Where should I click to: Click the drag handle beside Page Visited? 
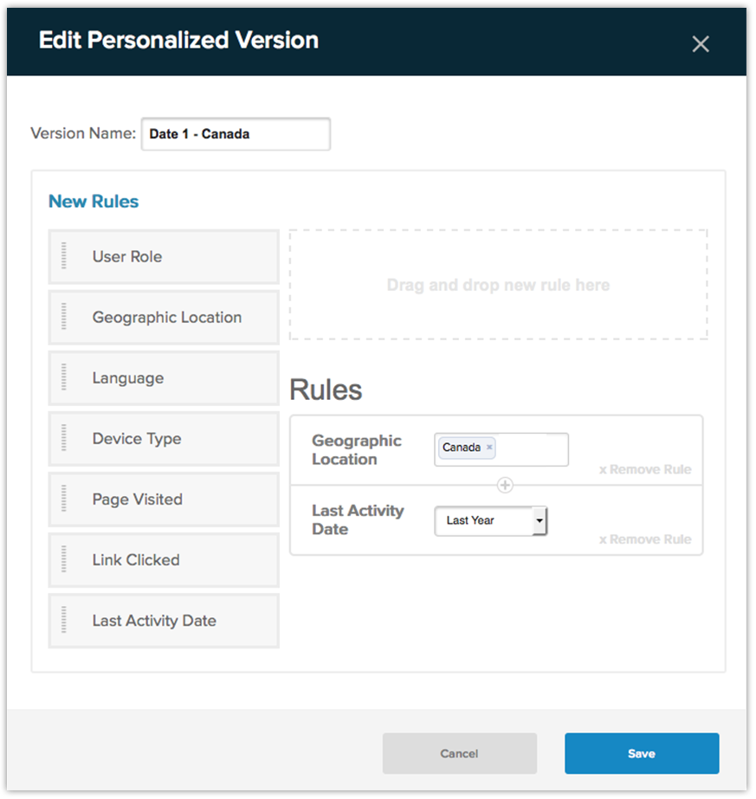tap(64, 499)
